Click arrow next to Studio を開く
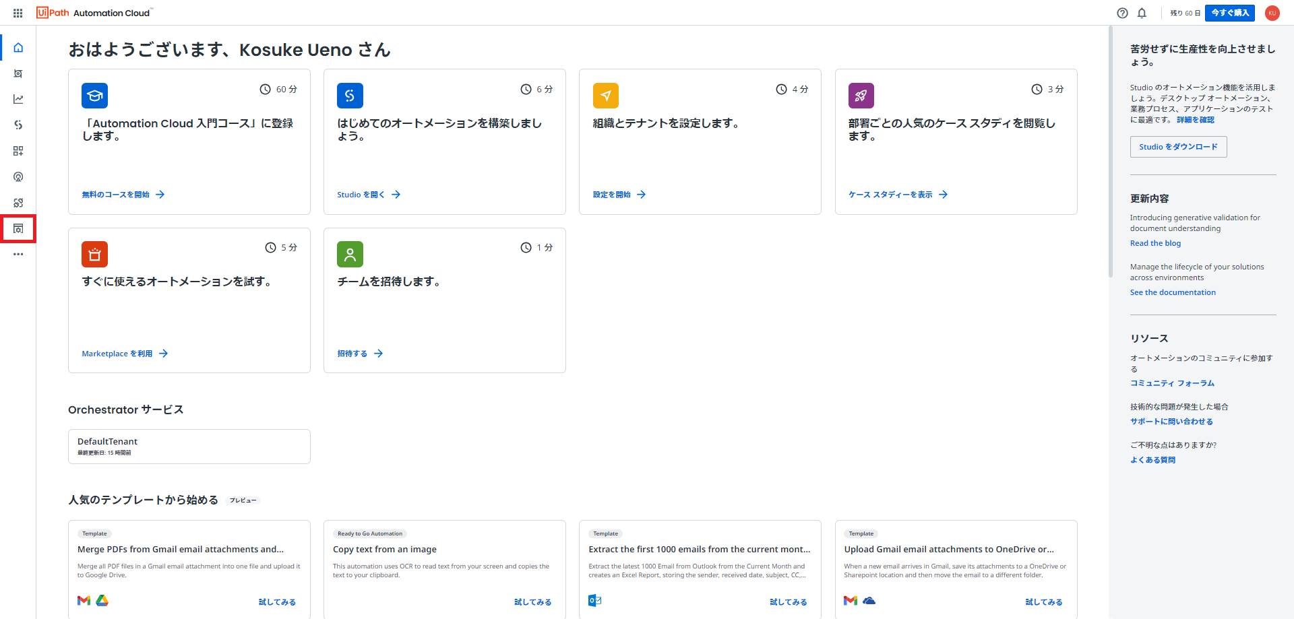Viewport: 1294px width, 619px height. tap(396, 195)
